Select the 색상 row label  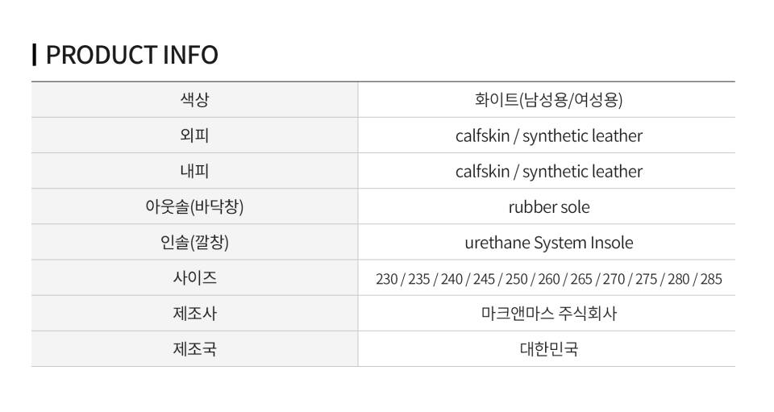click(x=194, y=100)
